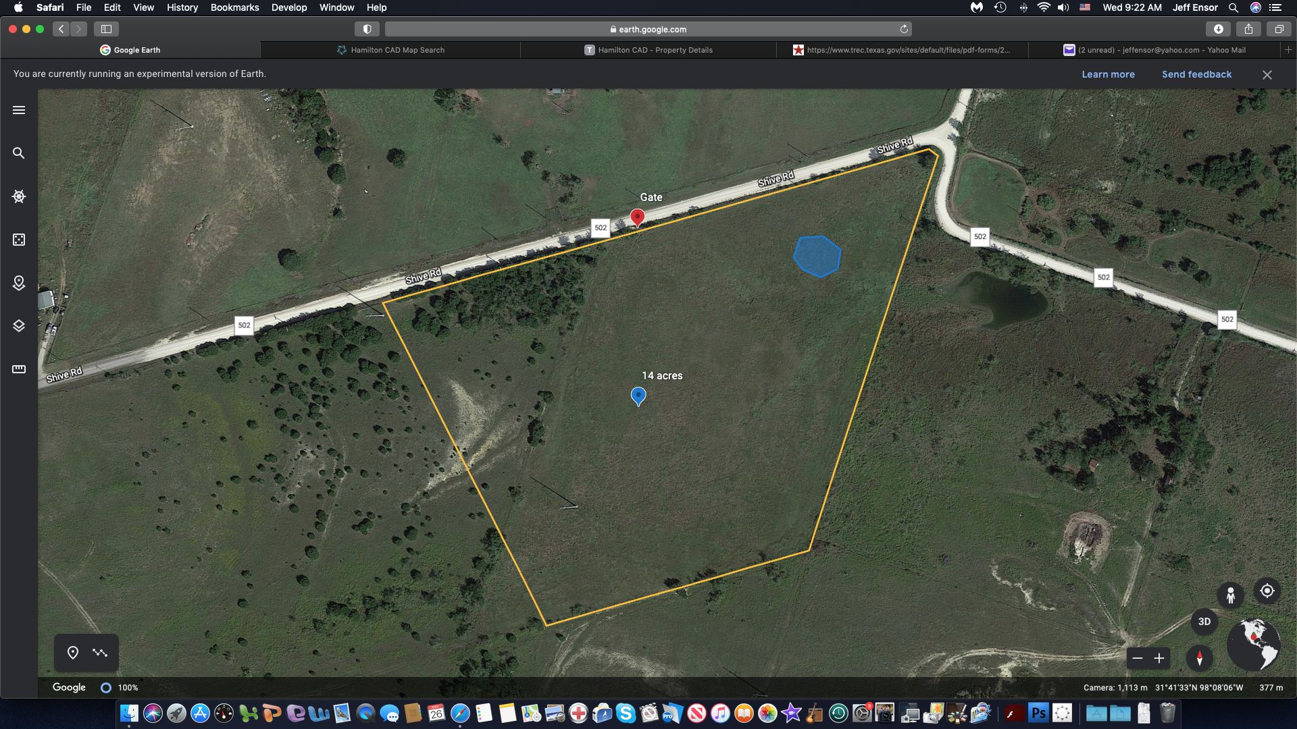Adjust the 100% imagery opacity control

click(x=107, y=688)
